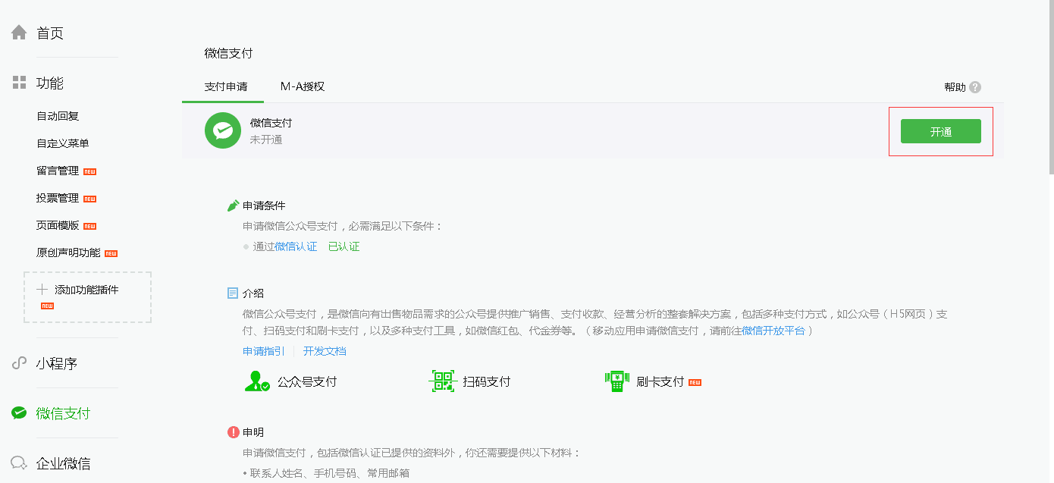Open the 开发文档 link
The width and height of the screenshot is (1054, 483).
(x=325, y=351)
